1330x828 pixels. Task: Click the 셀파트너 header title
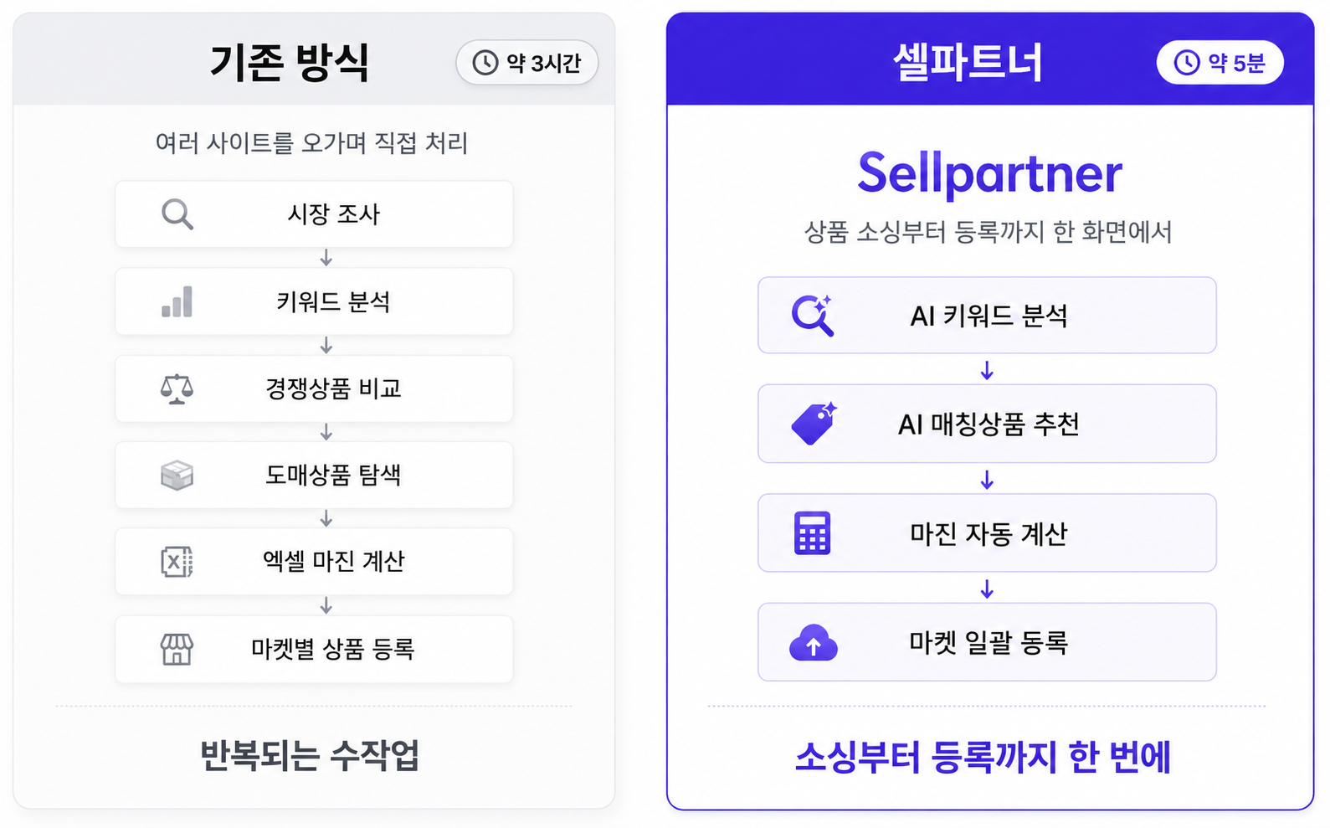[x=968, y=63]
